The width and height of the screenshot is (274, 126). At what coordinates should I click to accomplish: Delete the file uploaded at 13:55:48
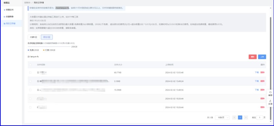coord(262,72)
